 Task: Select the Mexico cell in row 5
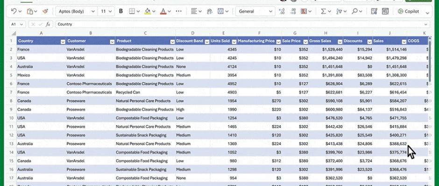41,75
